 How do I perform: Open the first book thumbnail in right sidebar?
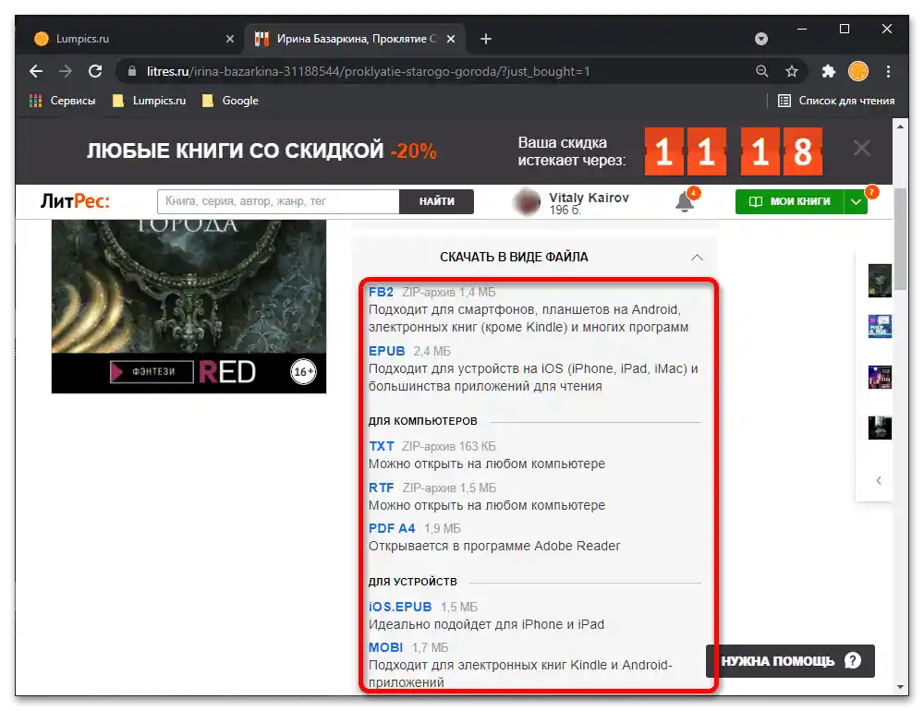pos(880,281)
